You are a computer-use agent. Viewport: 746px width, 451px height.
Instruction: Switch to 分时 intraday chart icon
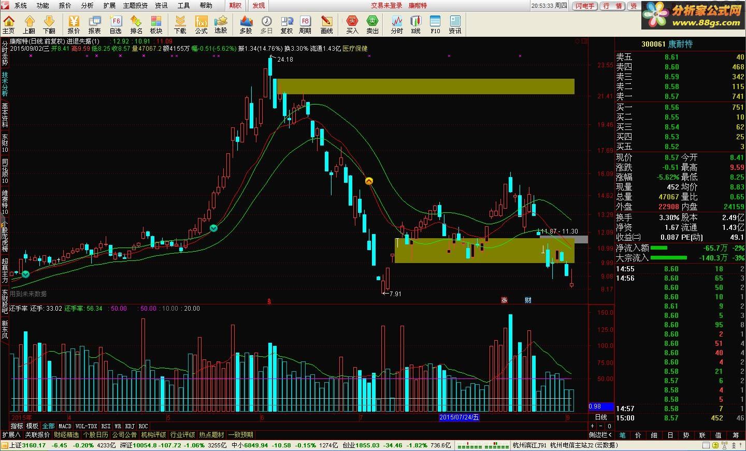397,24
